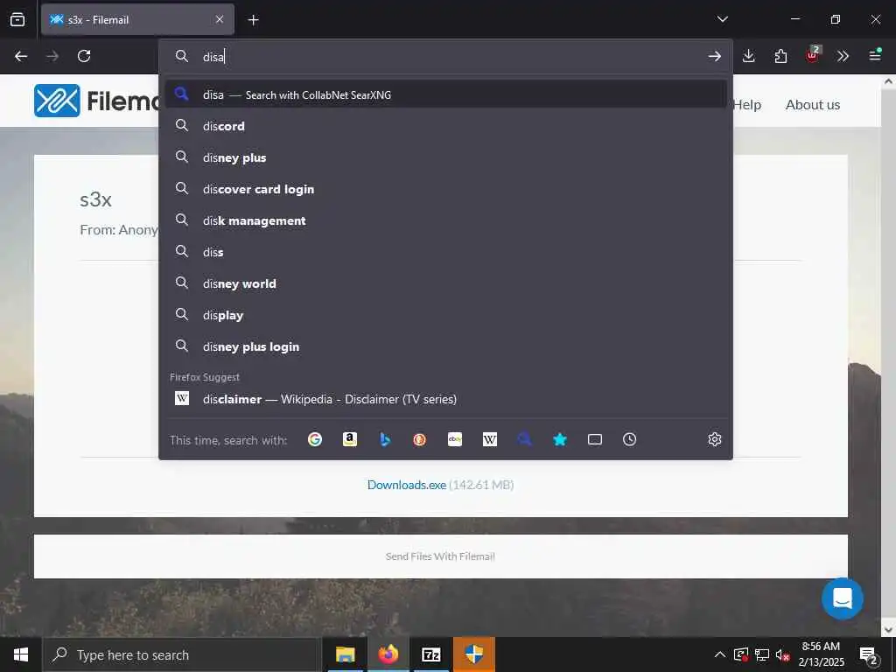Search this time with DuckDuckGo
This screenshot has width=896, height=672.
pyautogui.click(x=420, y=439)
